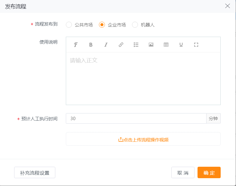The height and width of the screenshot is (186, 236).
Task: Close the 发布流程 dialog
Action: [x=228, y=6]
